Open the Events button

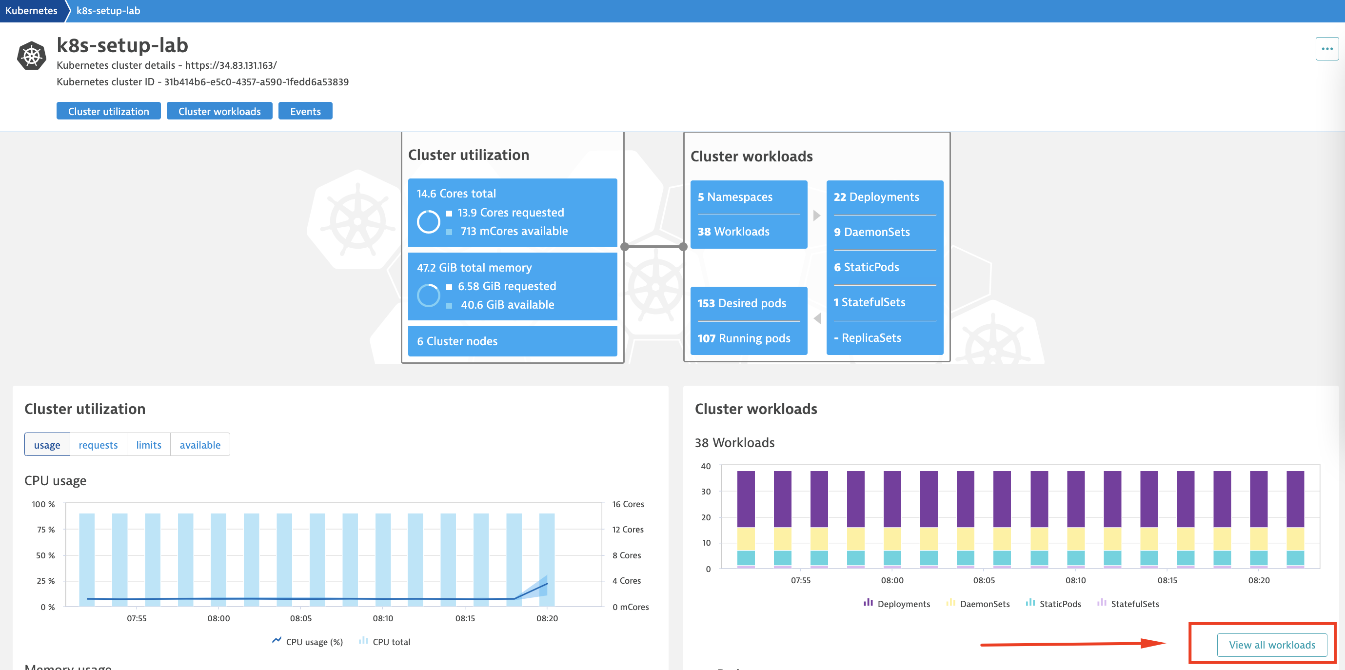pyautogui.click(x=305, y=111)
